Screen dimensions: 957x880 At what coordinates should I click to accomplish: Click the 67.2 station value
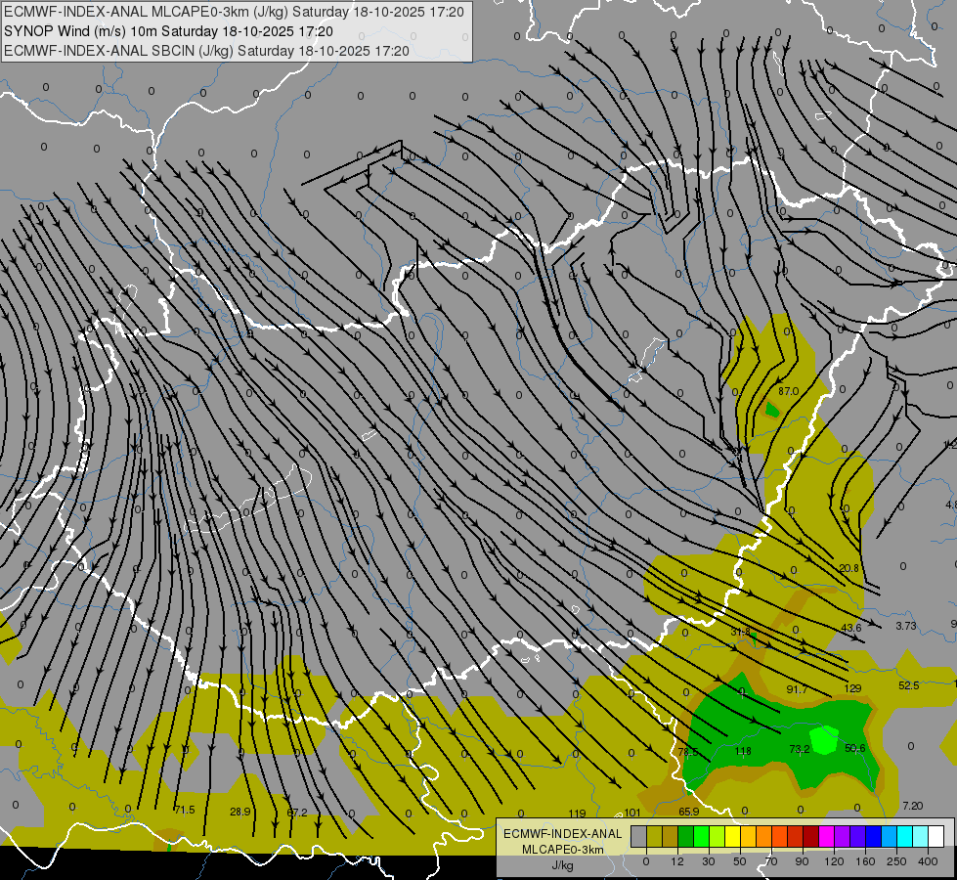(296, 813)
